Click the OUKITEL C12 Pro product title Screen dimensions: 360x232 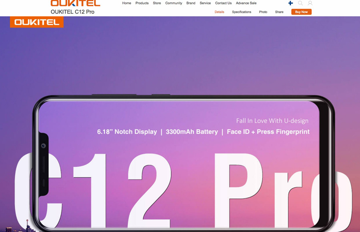point(72,12)
